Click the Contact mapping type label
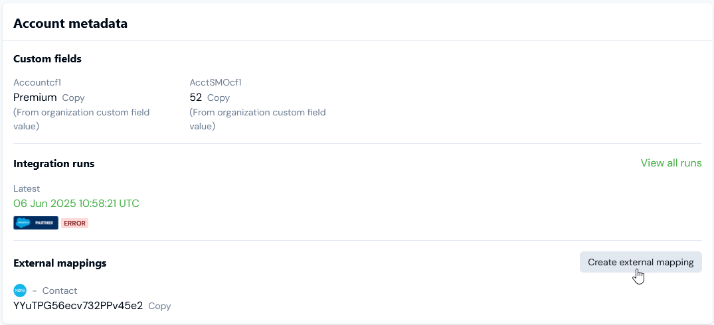This screenshot has height=325, width=714. click(x=60, y=291)
